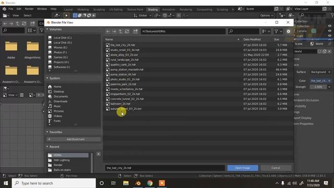Go to parent directory in file view
This screenshot has height=188, width=334.
tap(121, 31)
